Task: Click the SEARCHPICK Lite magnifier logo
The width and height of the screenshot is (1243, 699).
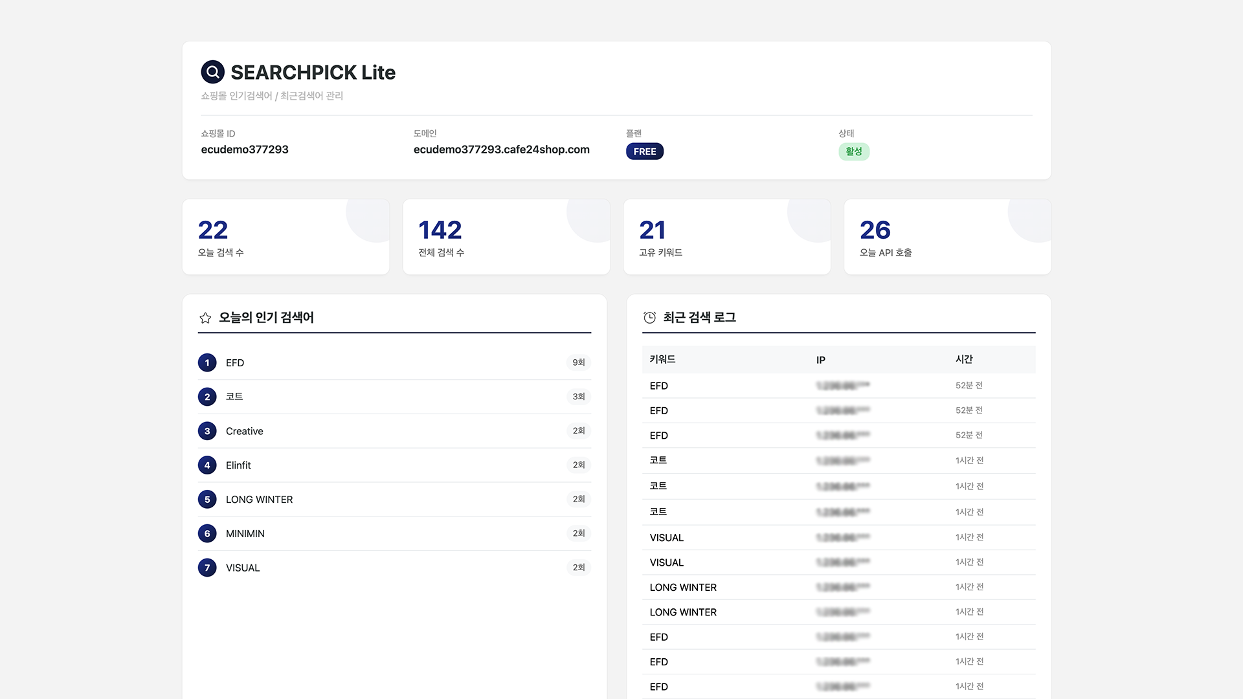Action: [212, 72]
